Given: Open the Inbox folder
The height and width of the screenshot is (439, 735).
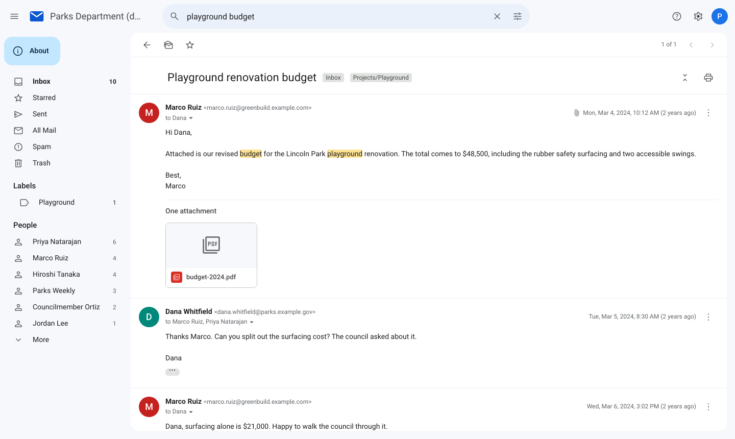Looking at the screenshot, I should (x=65, y=81).
